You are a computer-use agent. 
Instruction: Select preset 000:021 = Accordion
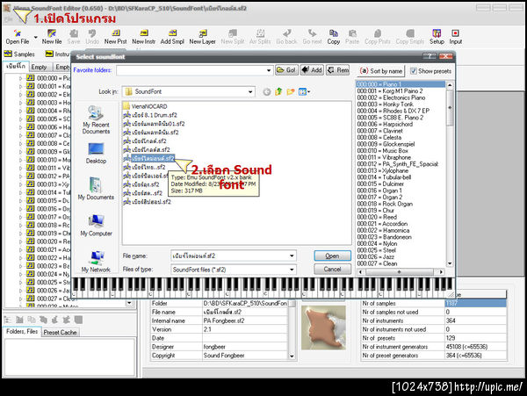coord(382,224)
